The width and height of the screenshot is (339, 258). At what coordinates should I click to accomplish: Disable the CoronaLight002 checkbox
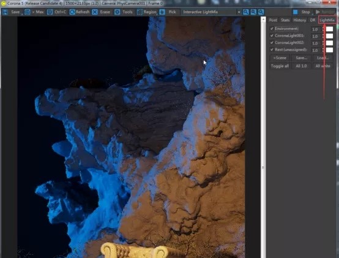tap(272, 42)
